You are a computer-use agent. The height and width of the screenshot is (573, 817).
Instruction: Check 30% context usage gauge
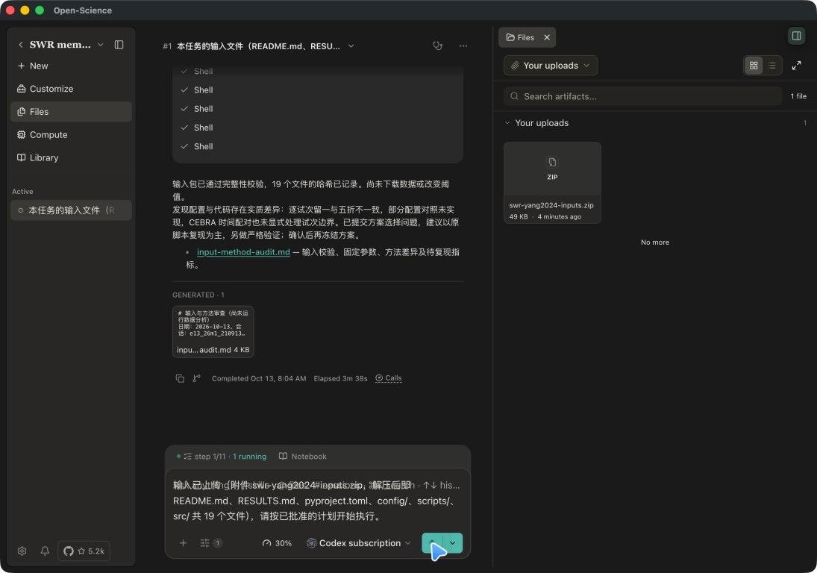coord(277,543)
